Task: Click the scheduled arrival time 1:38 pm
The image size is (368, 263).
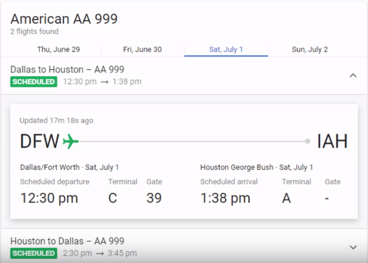Action: [225, 198]
